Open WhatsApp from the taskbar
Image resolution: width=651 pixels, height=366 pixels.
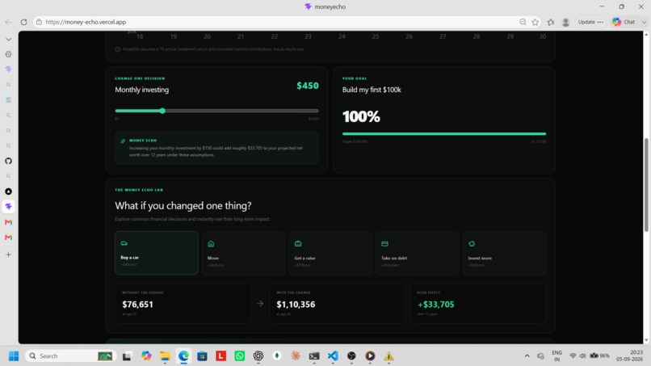click(x=240, y=356)
